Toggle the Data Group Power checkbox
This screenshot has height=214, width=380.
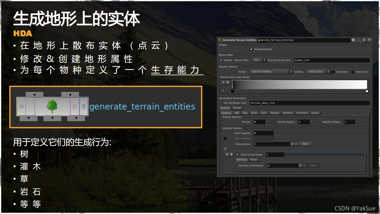tap(237, 155)
